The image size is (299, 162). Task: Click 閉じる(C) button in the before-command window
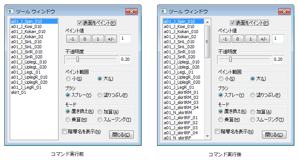pos(121,134)
